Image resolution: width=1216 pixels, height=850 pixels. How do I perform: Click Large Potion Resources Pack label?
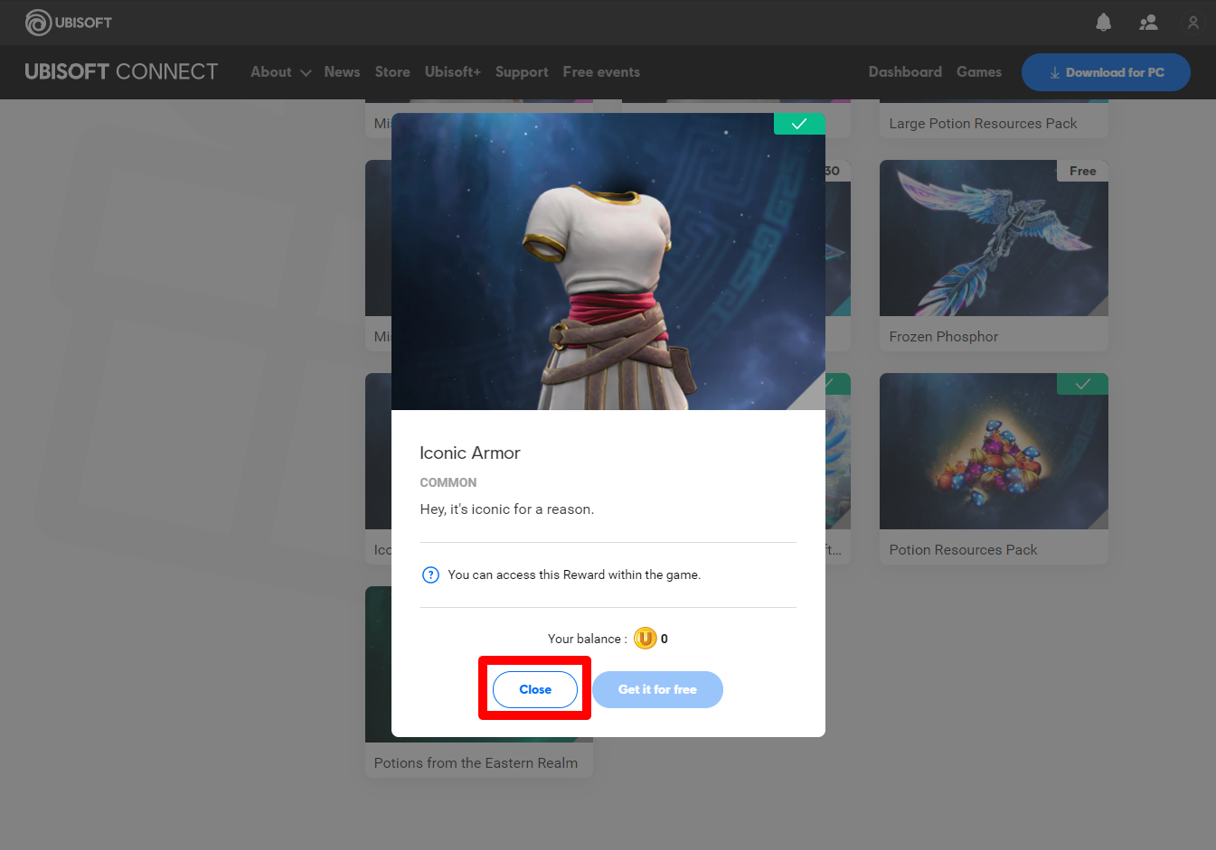tap(983, 124)
